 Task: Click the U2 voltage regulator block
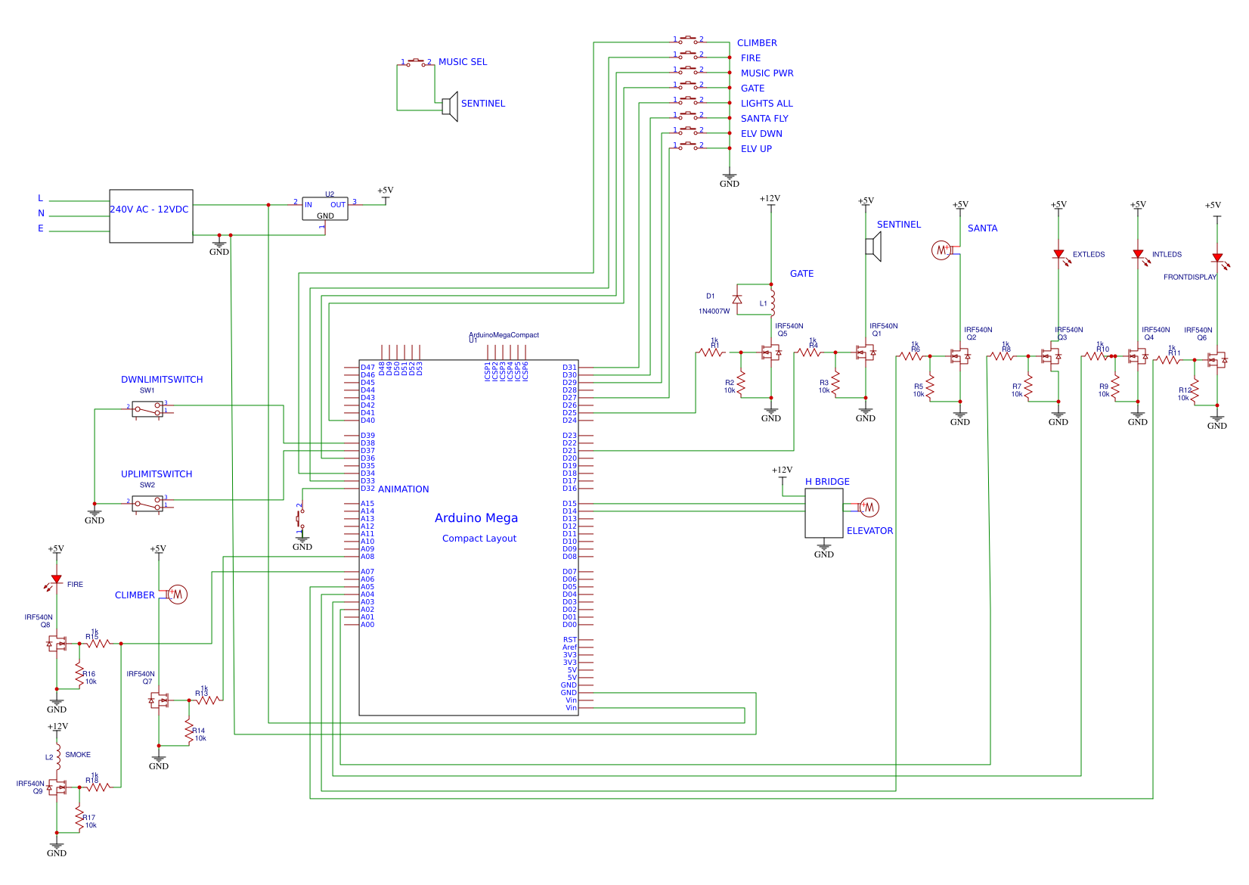tap(325, 209)
